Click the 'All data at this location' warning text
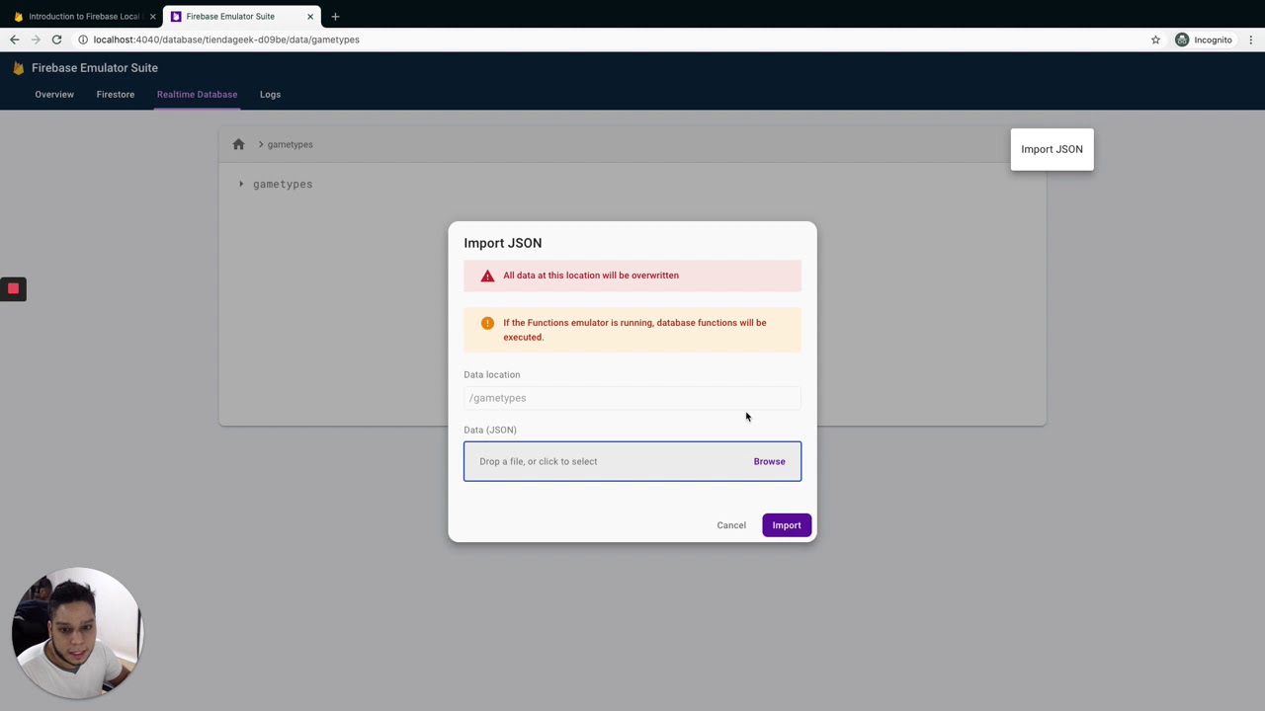Image resolution: width=1265 pixels, height=711 pixels. click(591, 276)
